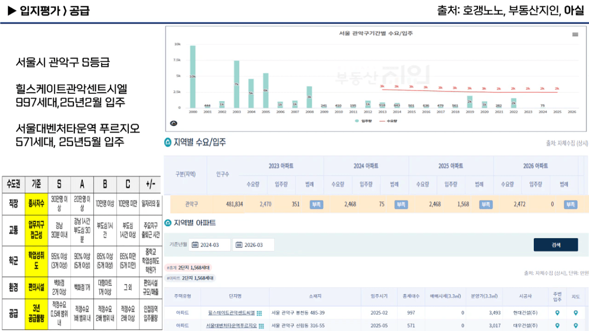Click the grid icon next to 힐스테이트관악센트씨엘
The image size is (589, 331).
259,313
